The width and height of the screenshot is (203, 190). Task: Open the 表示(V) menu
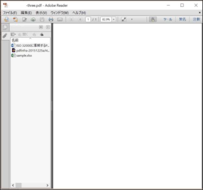click(x=41, y=13)
